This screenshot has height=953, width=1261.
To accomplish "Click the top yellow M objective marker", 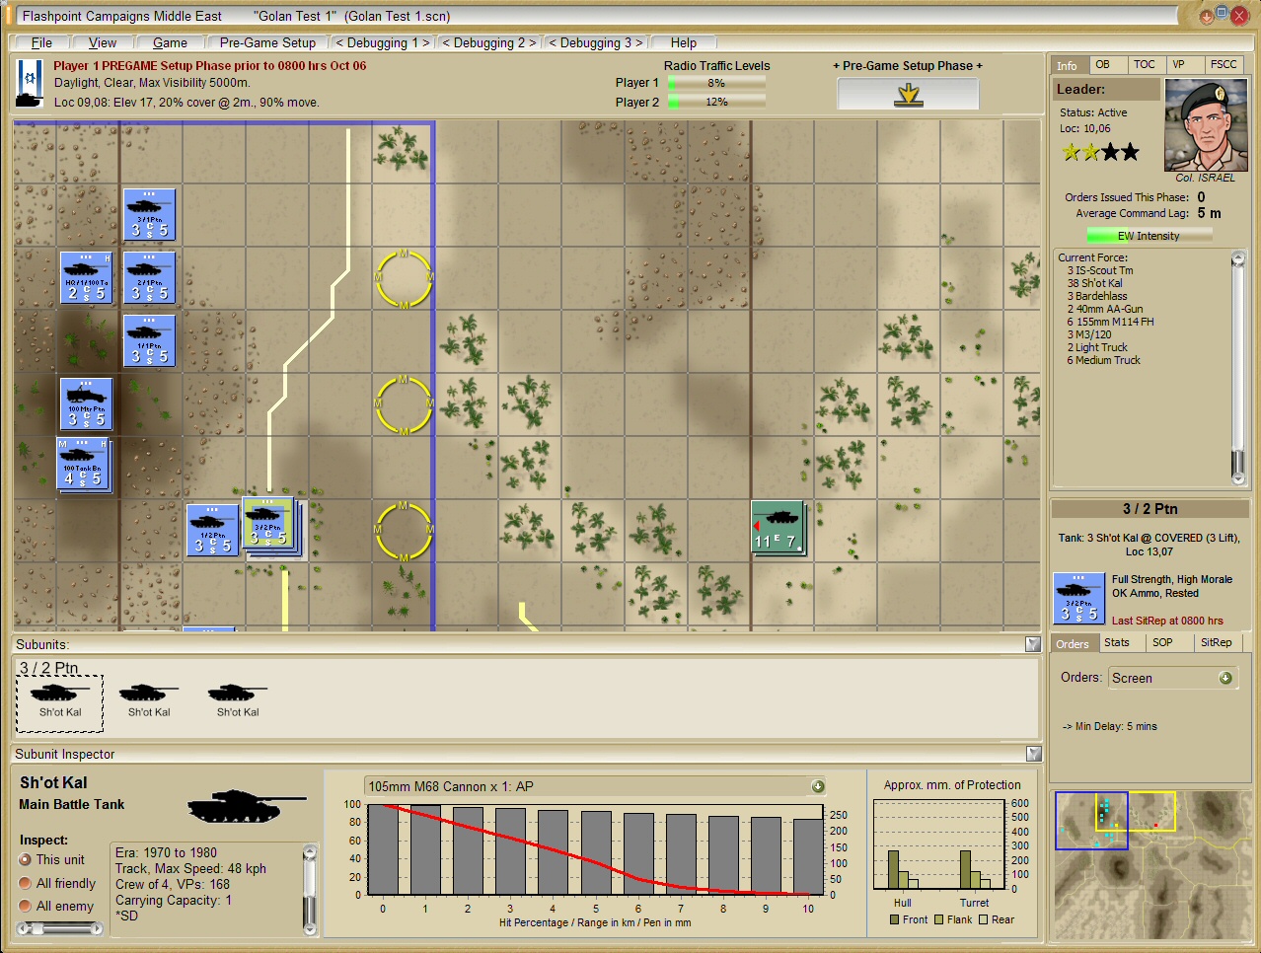I will coord(404,279).
